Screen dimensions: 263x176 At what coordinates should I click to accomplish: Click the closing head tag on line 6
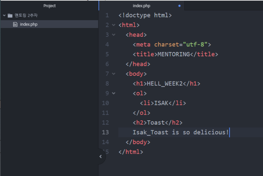click(138, 64)
